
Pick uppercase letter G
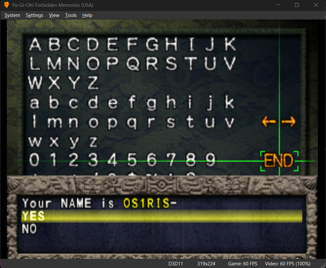(x=152, y=44)
